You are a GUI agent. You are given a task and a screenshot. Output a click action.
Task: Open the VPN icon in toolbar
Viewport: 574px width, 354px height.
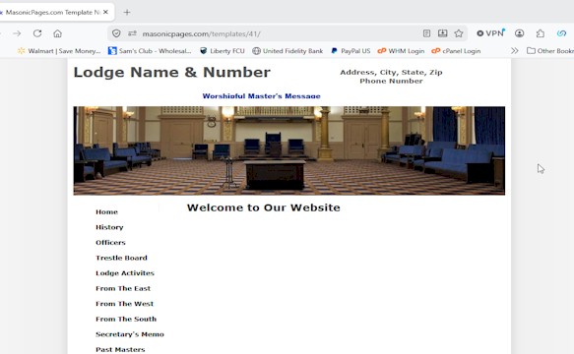pos(490,33)
